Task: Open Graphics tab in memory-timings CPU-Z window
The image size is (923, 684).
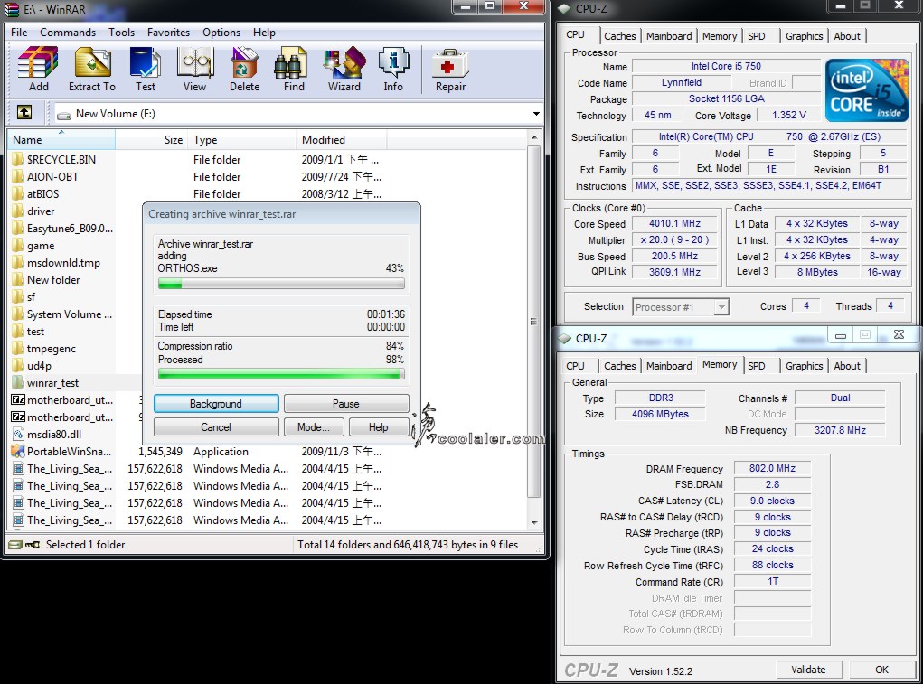Action: pyautogui.click(x=804, y=366)
